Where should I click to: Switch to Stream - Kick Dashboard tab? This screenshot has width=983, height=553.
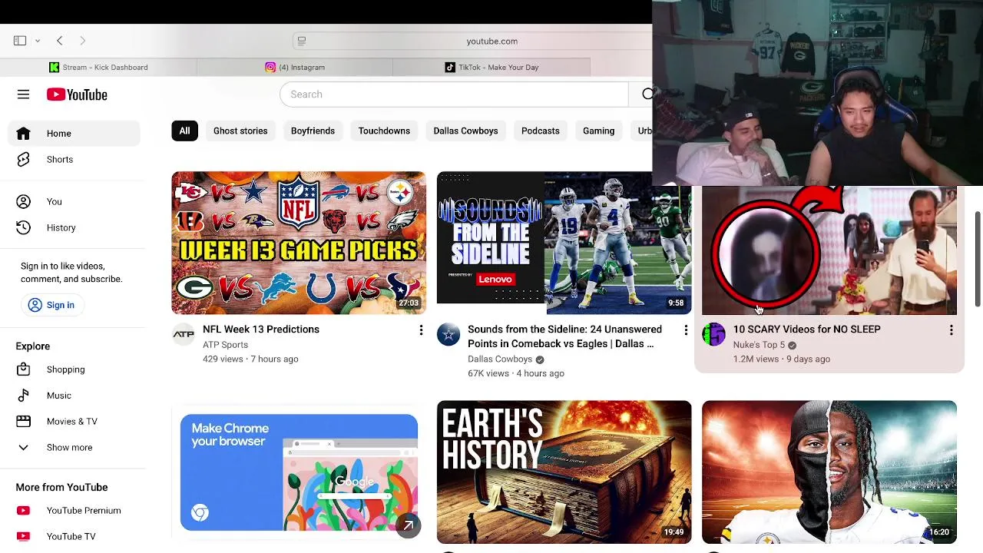[98, 68]
